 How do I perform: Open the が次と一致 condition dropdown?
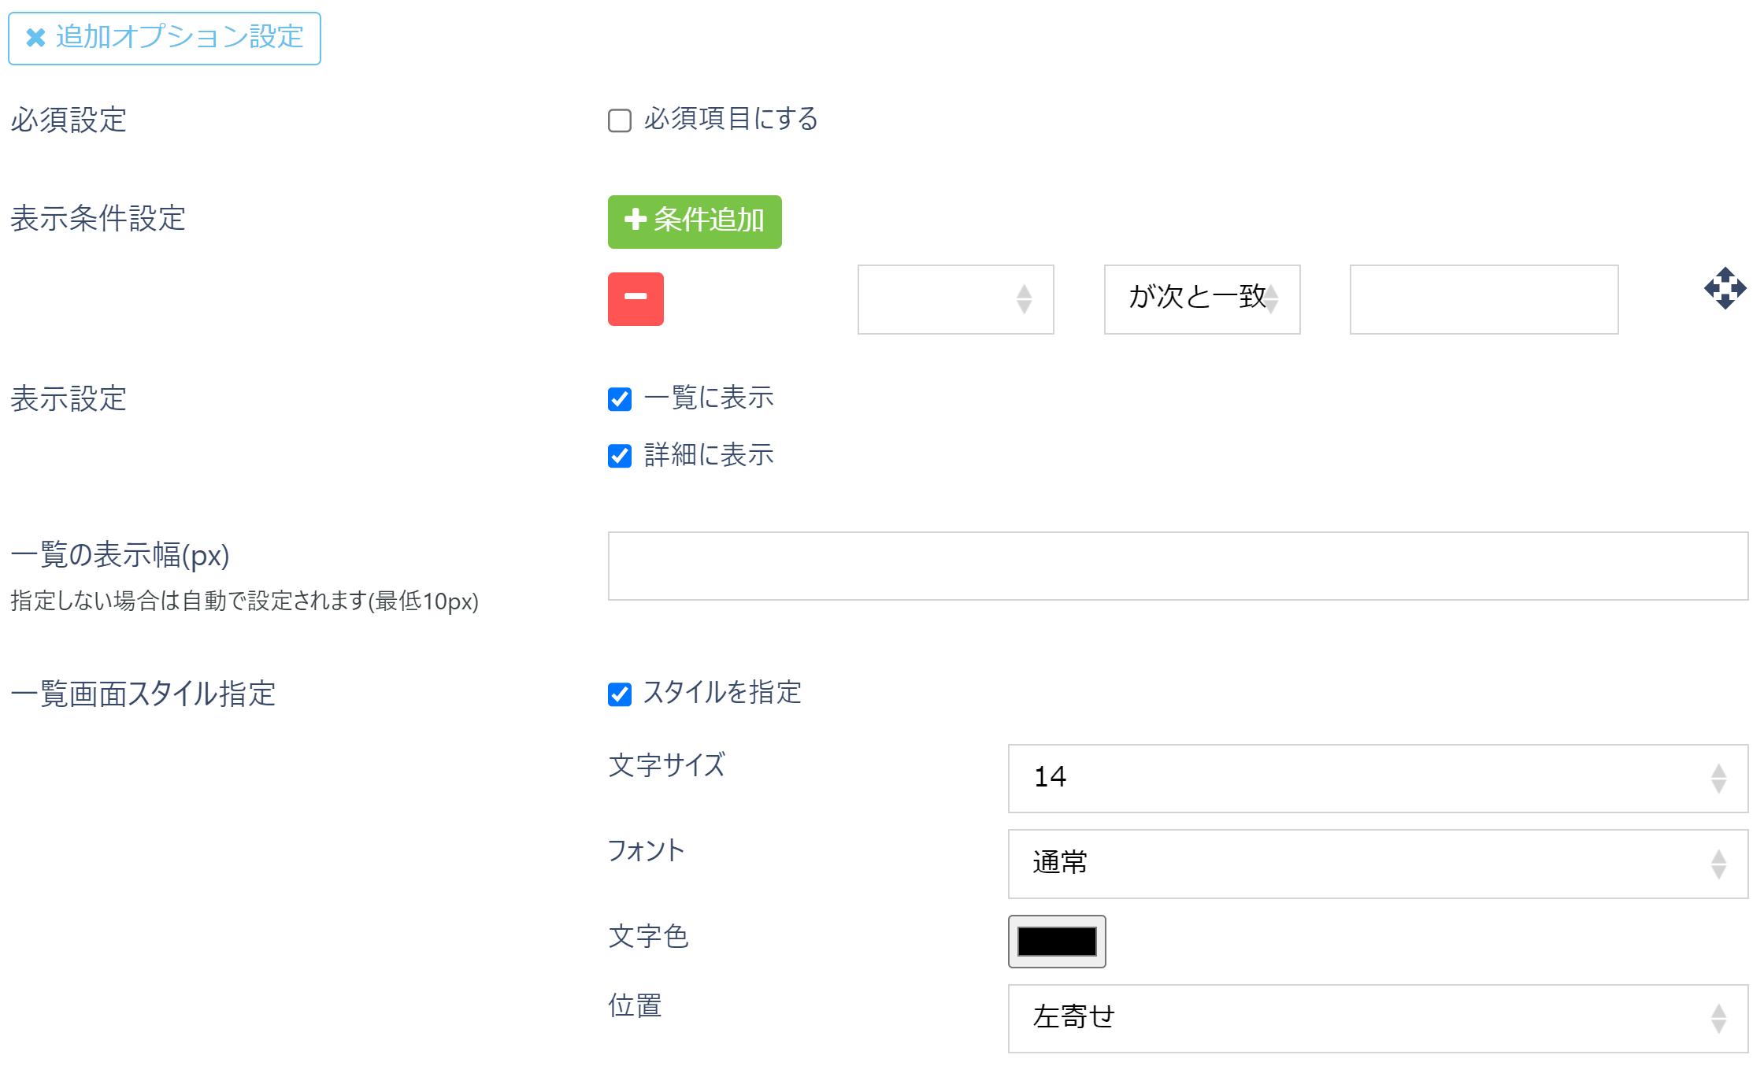tap(1202, 300)
